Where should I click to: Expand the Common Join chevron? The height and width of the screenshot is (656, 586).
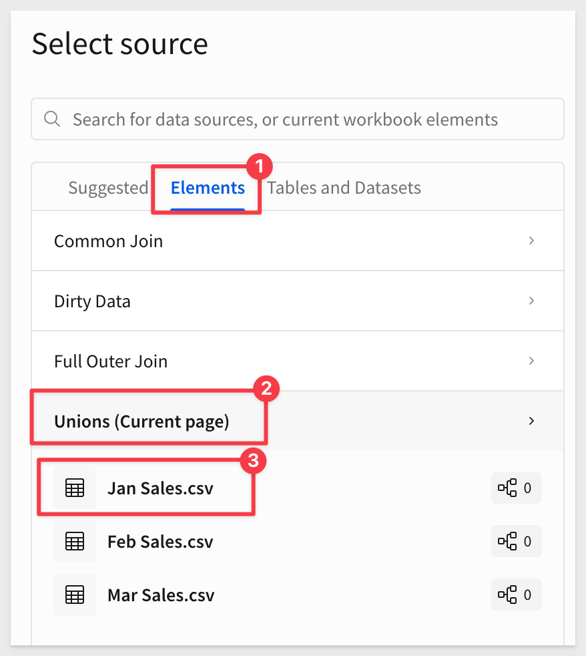pyautogui.click(x=531, y=240)
